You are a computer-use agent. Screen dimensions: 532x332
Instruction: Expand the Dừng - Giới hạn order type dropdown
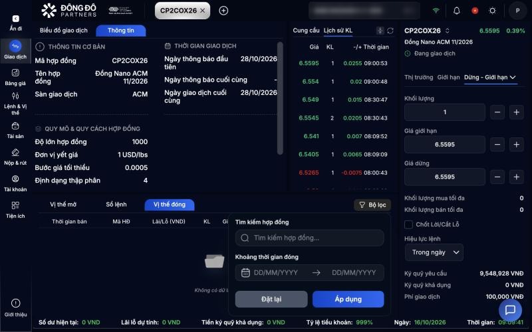click(490, 78)
